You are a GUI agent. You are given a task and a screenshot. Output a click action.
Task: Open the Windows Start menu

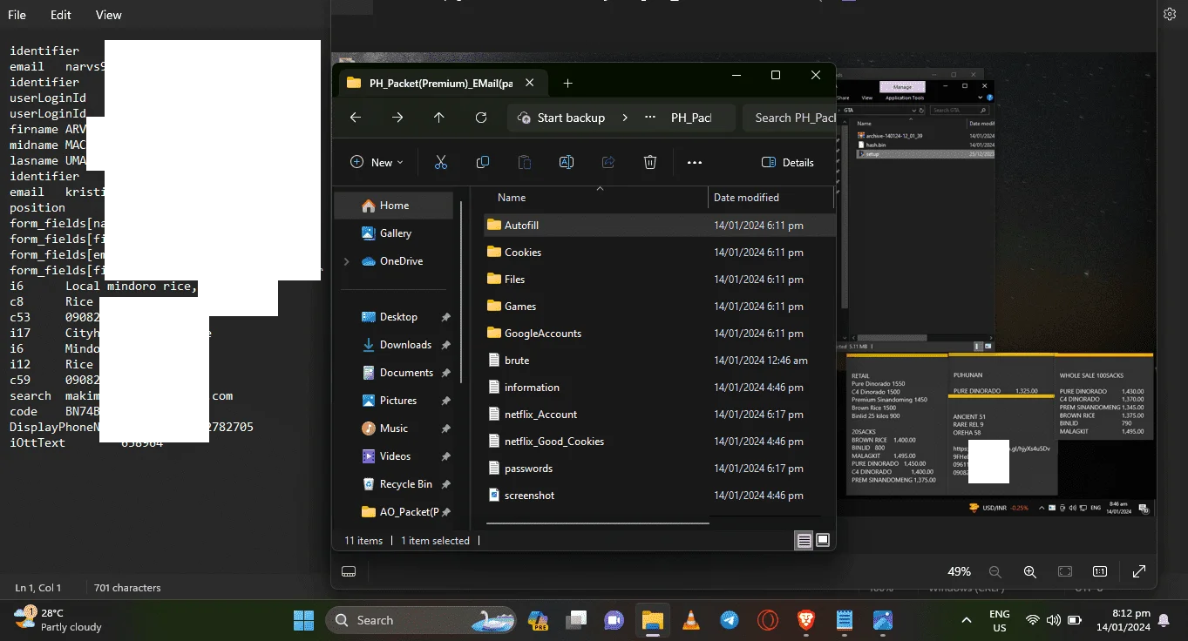point(303,620)
